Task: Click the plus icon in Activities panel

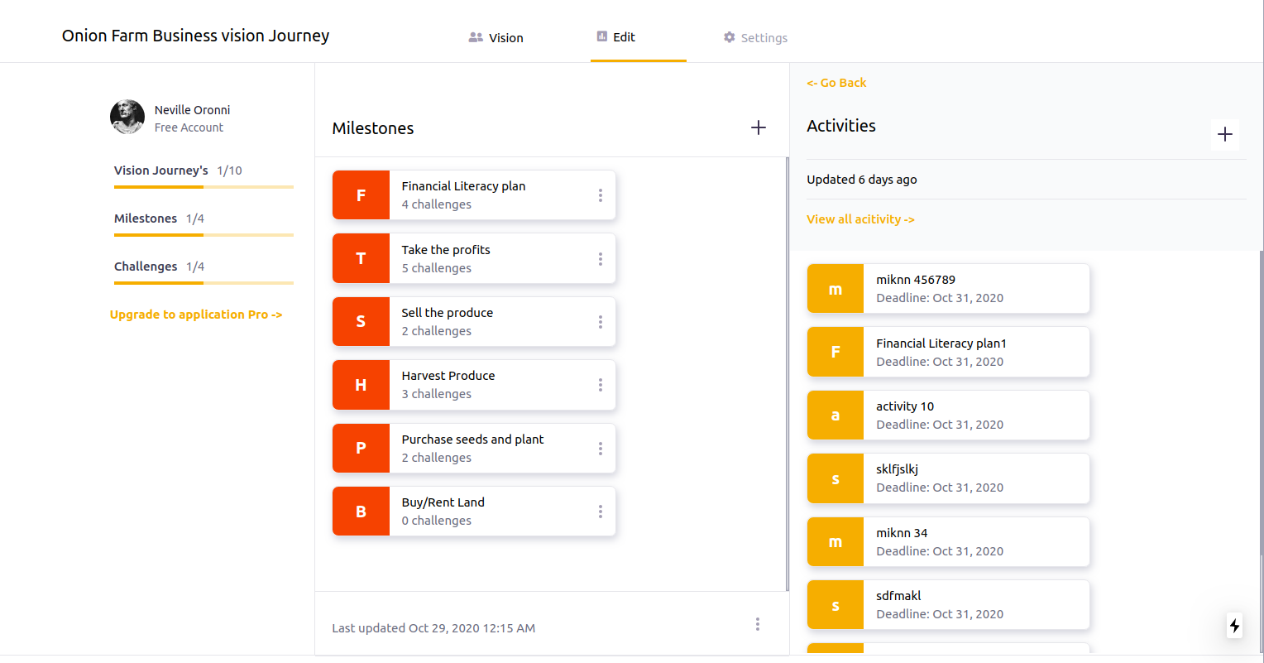Action: pyautogui.click(x=1225, y=134)
